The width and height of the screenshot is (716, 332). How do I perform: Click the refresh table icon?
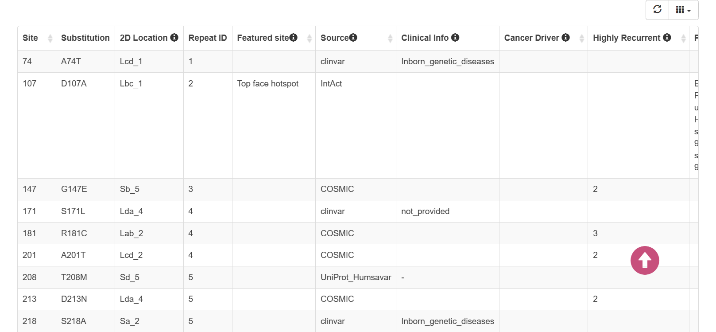click(x=657, y=10)
